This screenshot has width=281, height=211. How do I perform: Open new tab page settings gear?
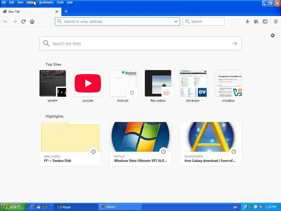272,35
